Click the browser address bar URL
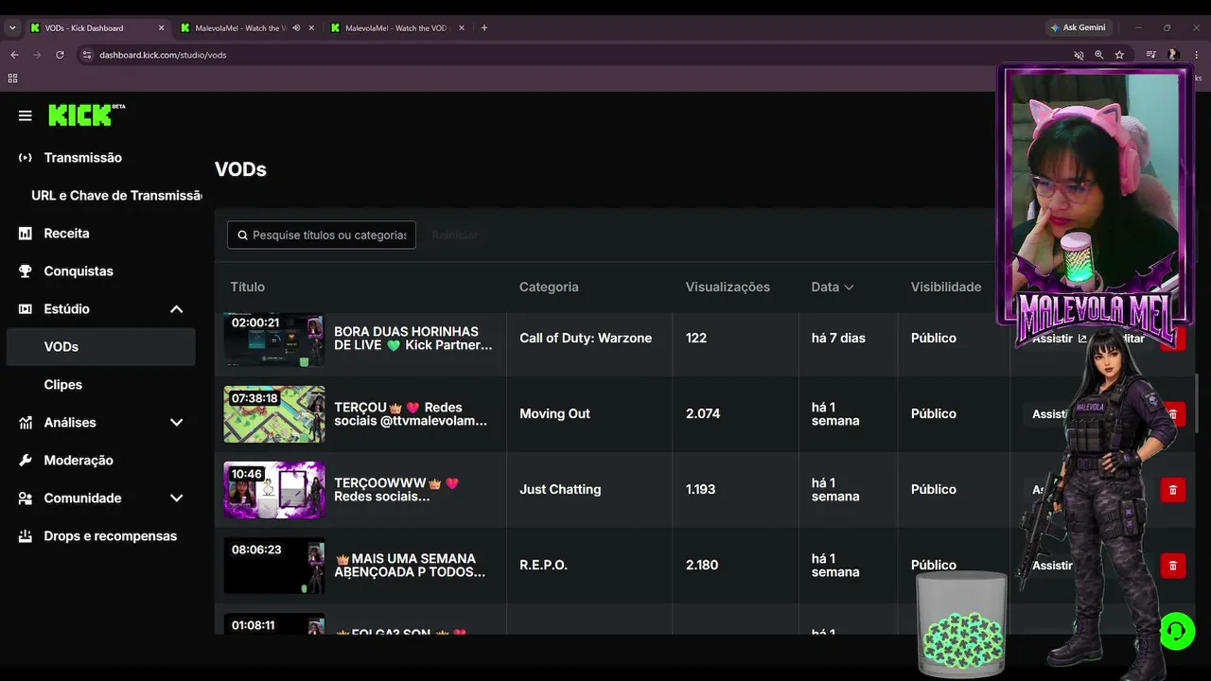 tap(163, 55)
